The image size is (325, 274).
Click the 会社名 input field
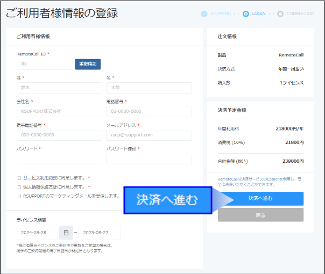coord(59,111)
